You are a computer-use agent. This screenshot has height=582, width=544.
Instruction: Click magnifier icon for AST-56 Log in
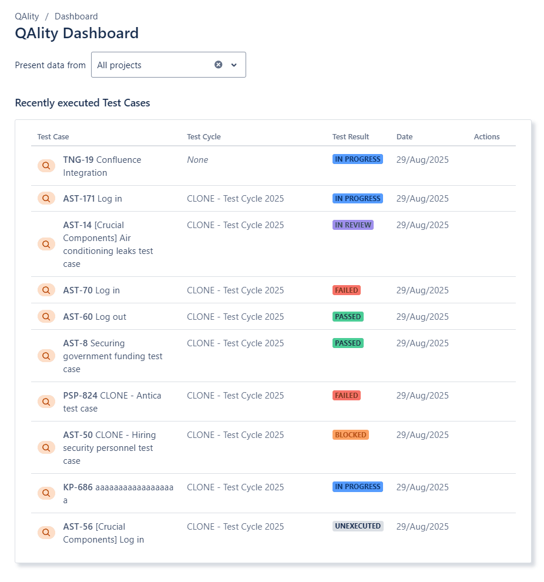coord(46,533)
